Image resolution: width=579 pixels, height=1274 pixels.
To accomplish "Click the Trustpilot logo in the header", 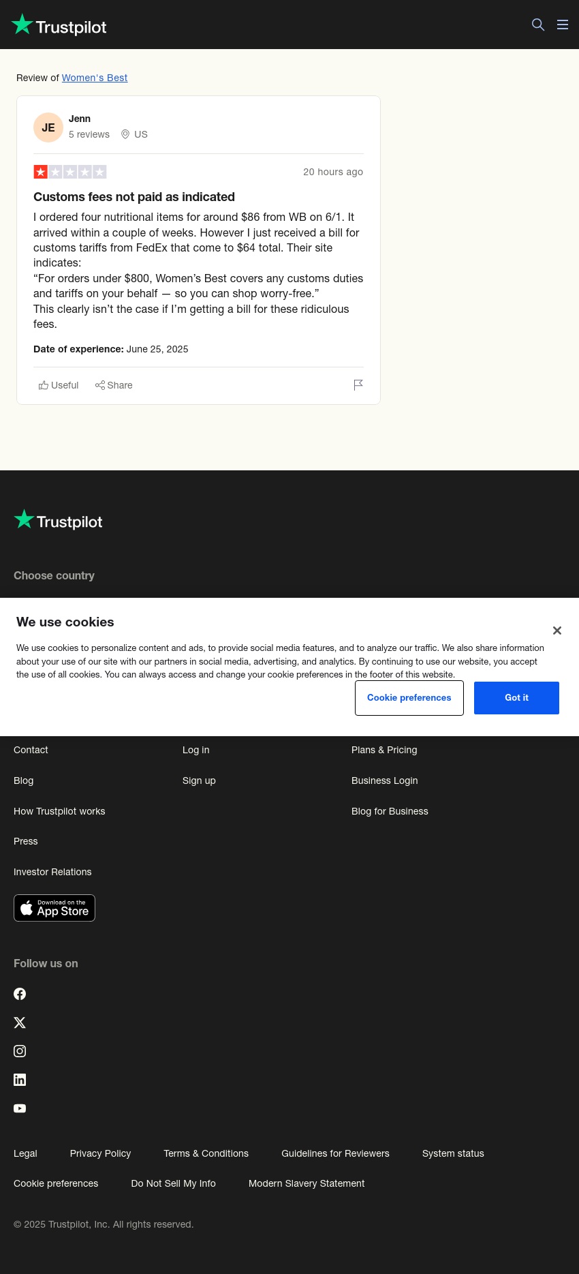I will (59, 25).
